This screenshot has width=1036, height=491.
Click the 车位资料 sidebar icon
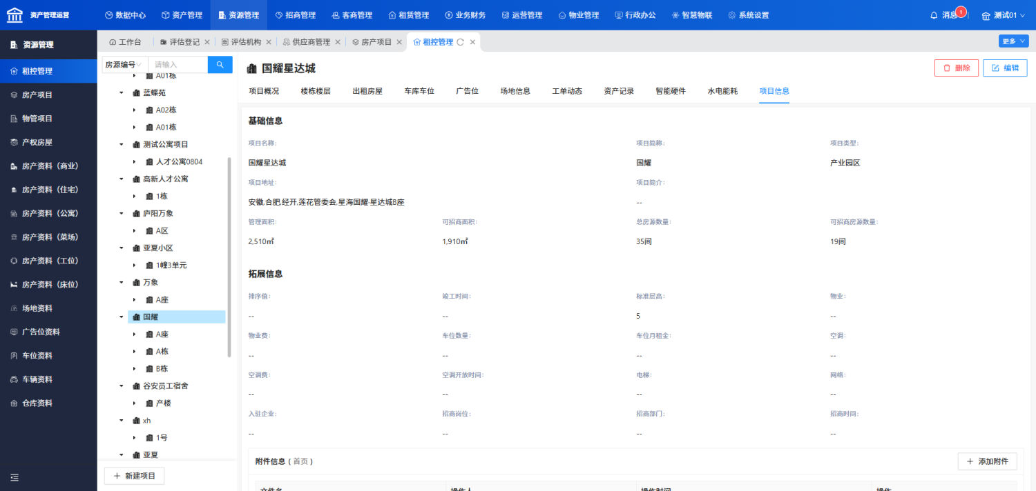14,356
